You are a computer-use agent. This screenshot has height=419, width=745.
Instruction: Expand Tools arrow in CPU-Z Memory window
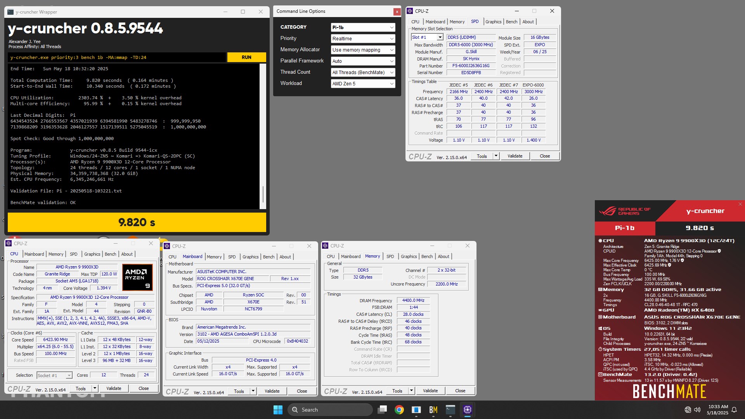pyautogui.click(x=411, y=391)
